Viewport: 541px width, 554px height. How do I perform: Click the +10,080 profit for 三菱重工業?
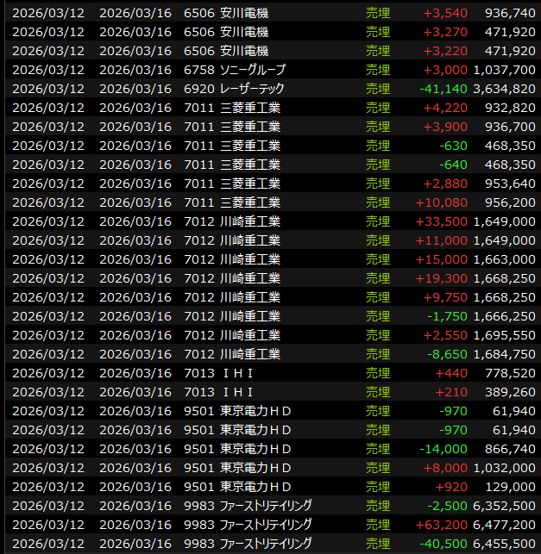click(445, 202)
